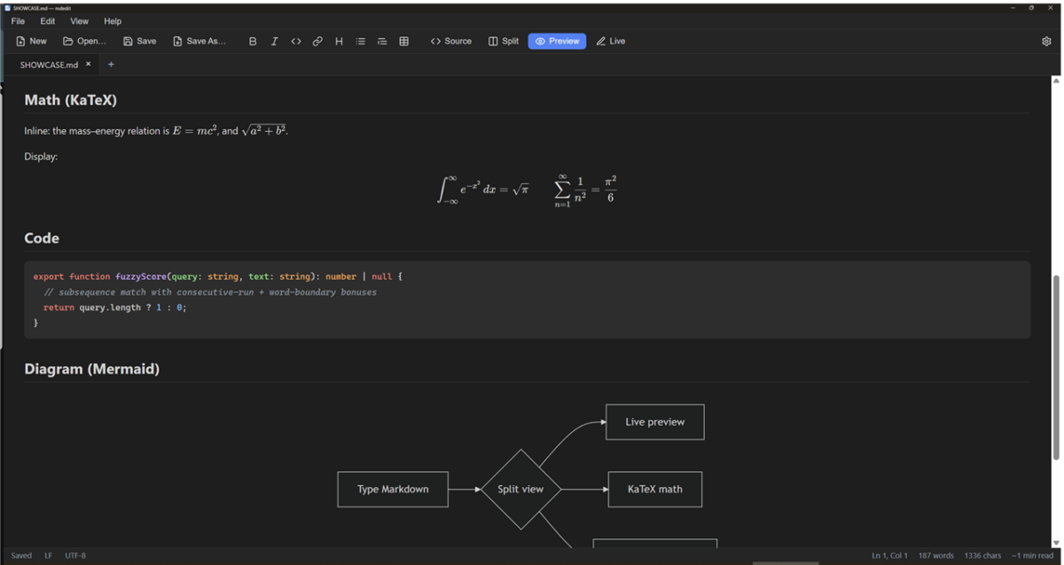Click the 187 words status entry
The width and height of the screenshot is (1064, 565).
(x=935, y=555)
